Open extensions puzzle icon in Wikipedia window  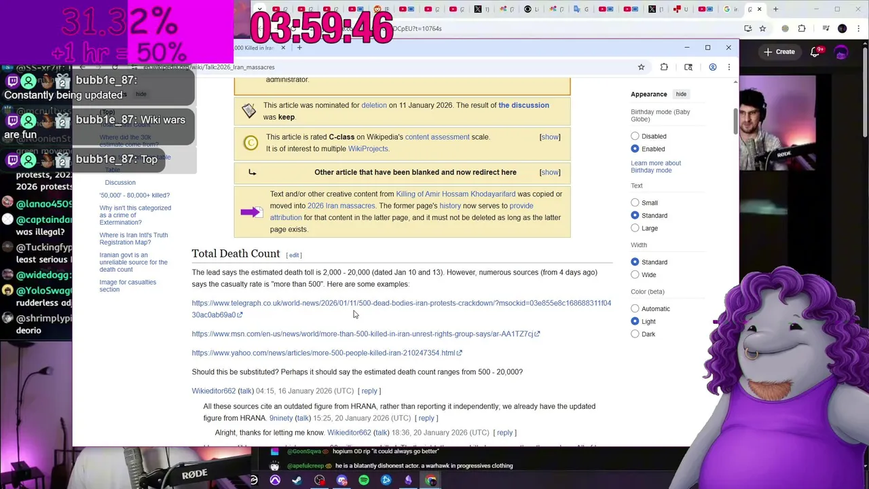coord(664,67)
